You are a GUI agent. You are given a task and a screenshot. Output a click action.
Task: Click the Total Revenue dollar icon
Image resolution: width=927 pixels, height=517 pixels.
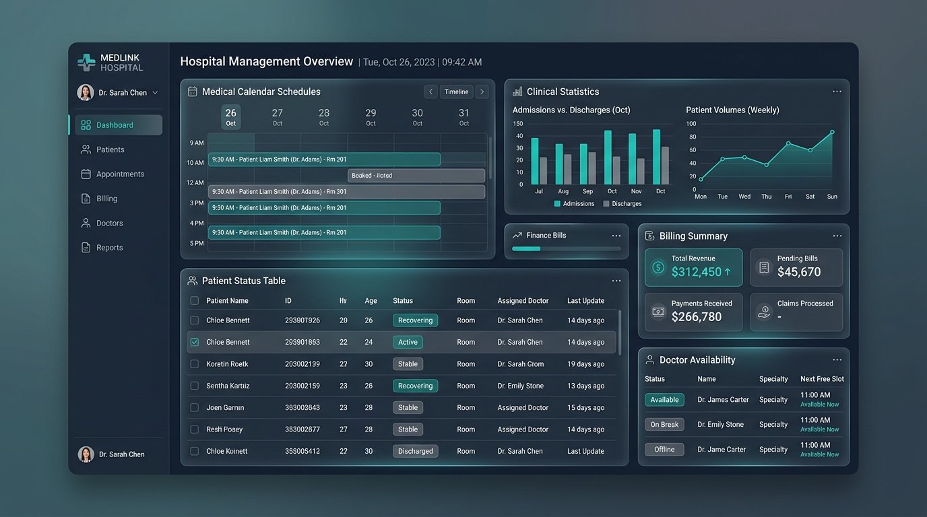pyautogui.click(x=658, y=267)
